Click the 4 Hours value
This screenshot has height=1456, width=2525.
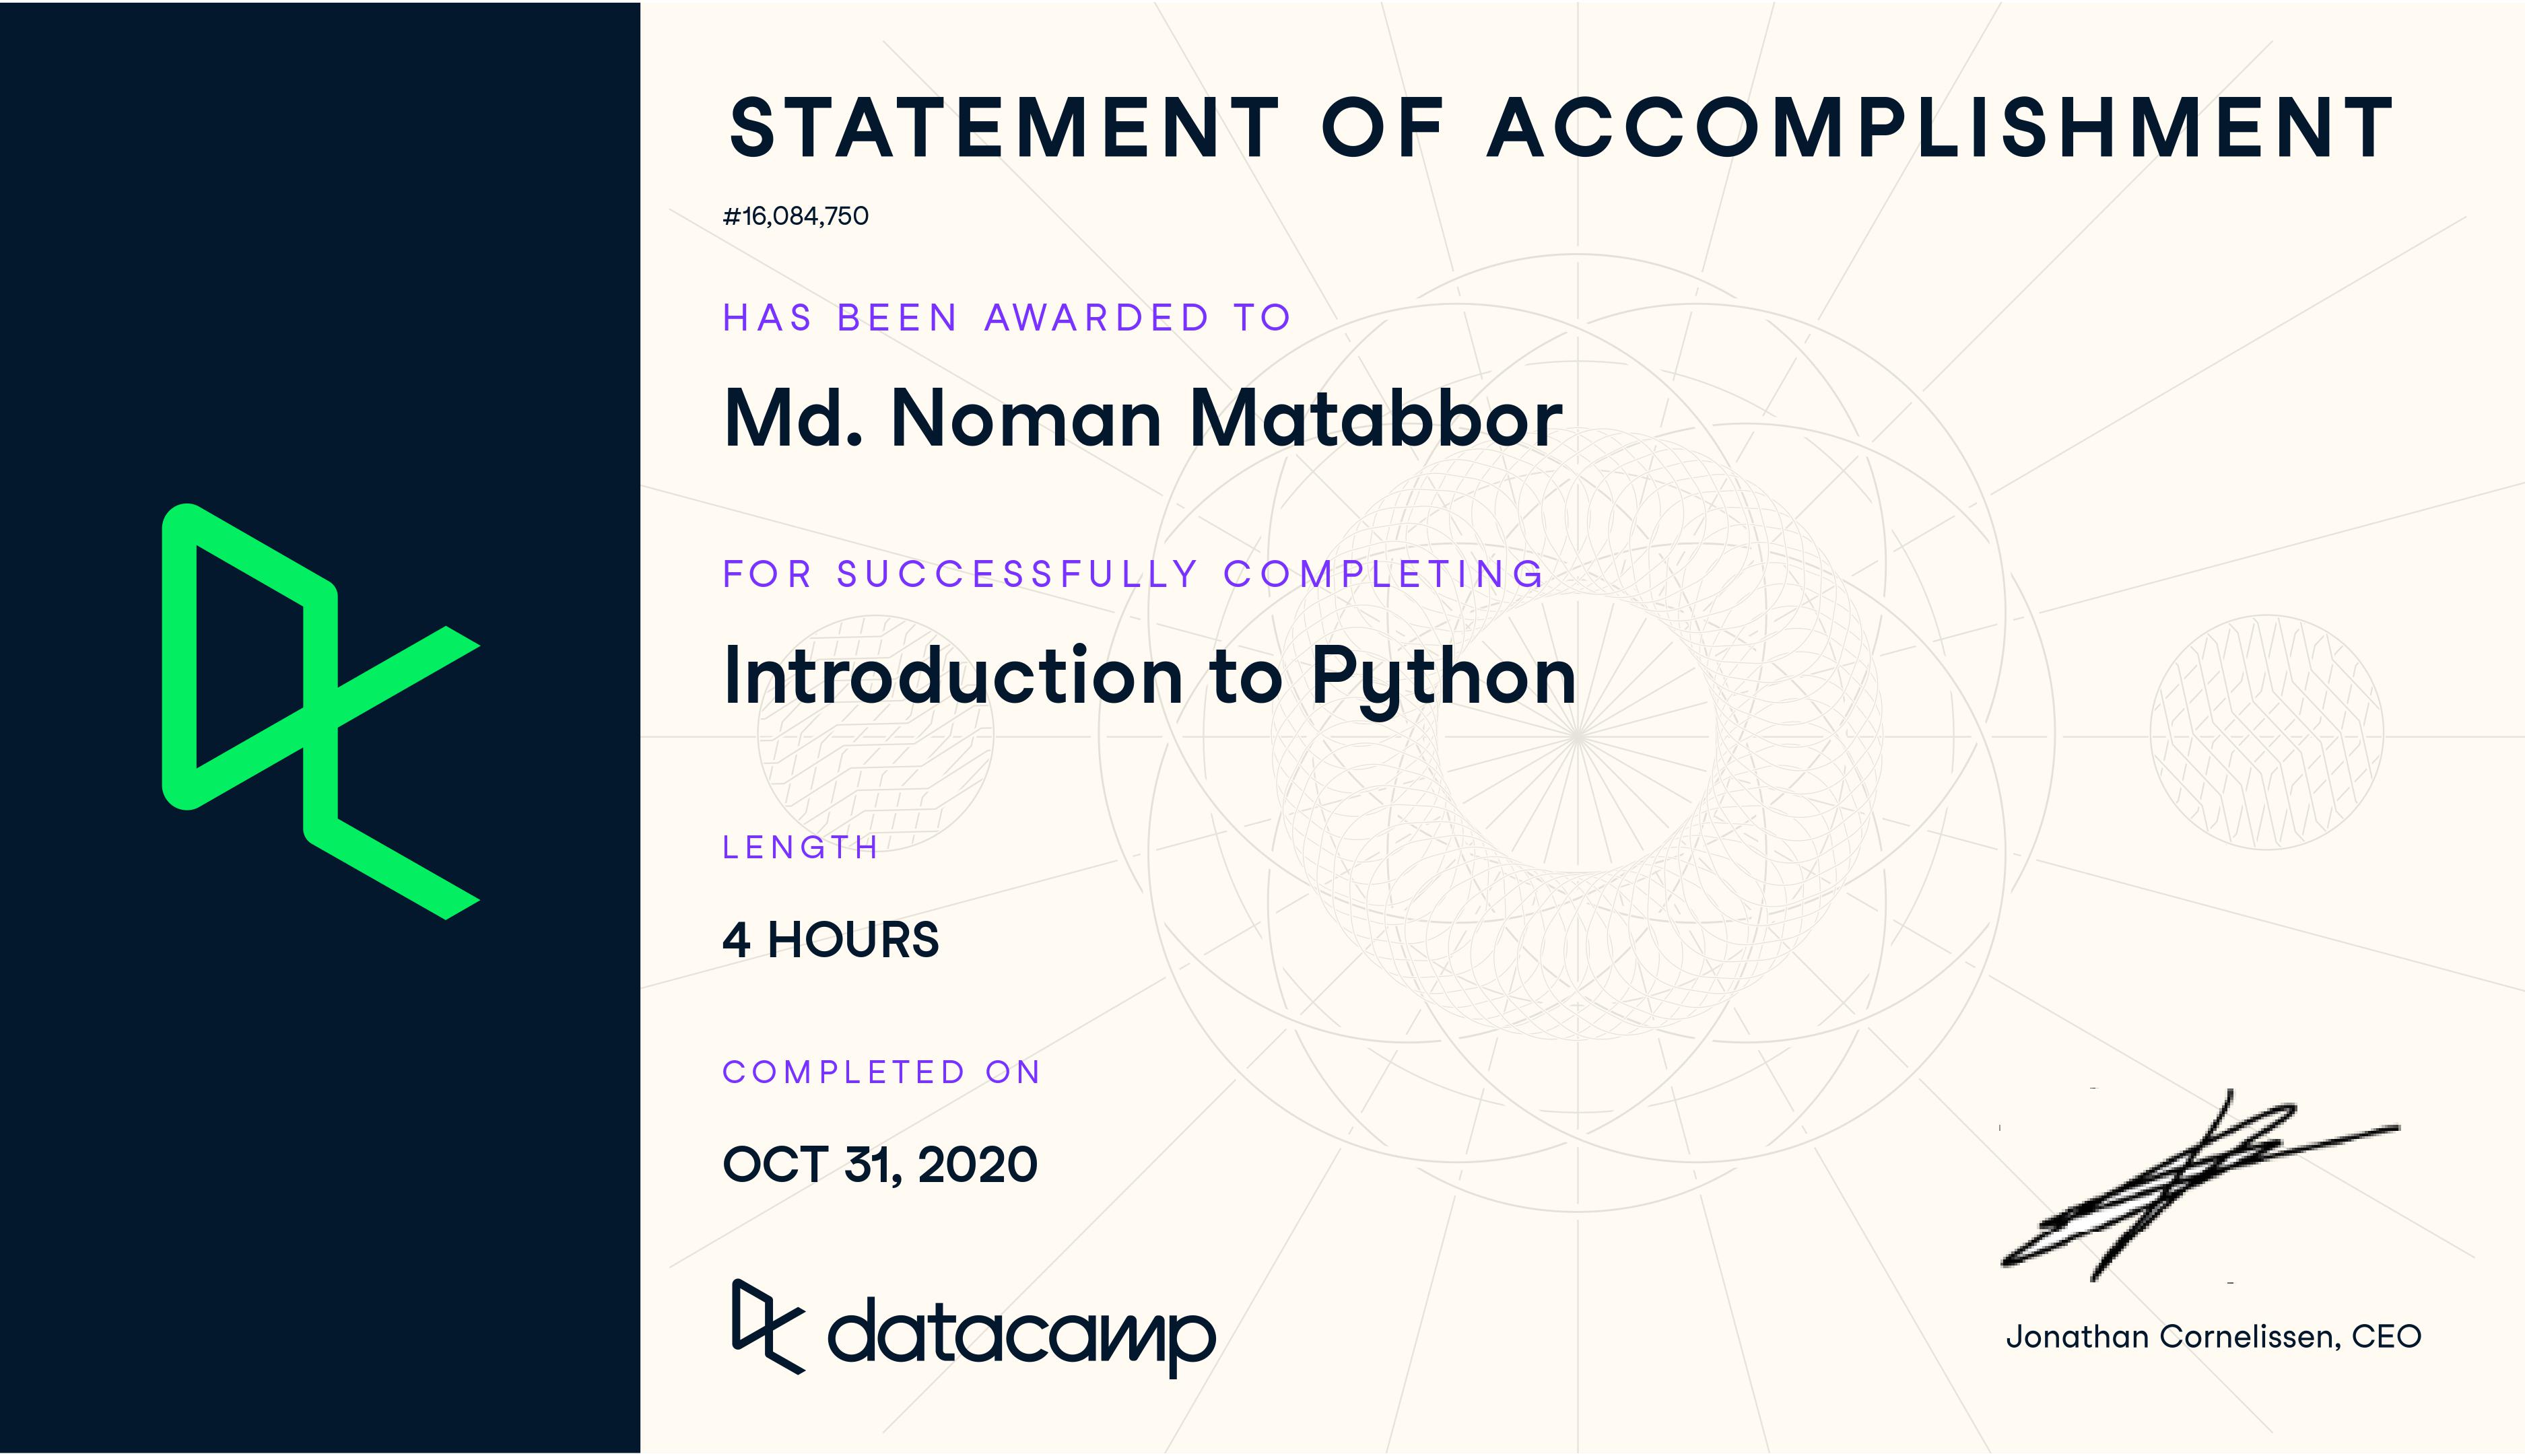830,940
